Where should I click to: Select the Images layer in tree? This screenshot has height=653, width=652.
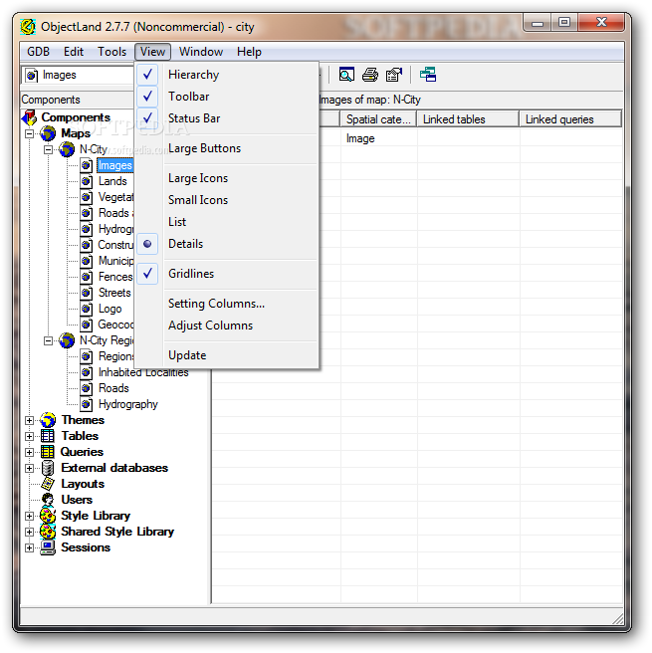[114, 166]
